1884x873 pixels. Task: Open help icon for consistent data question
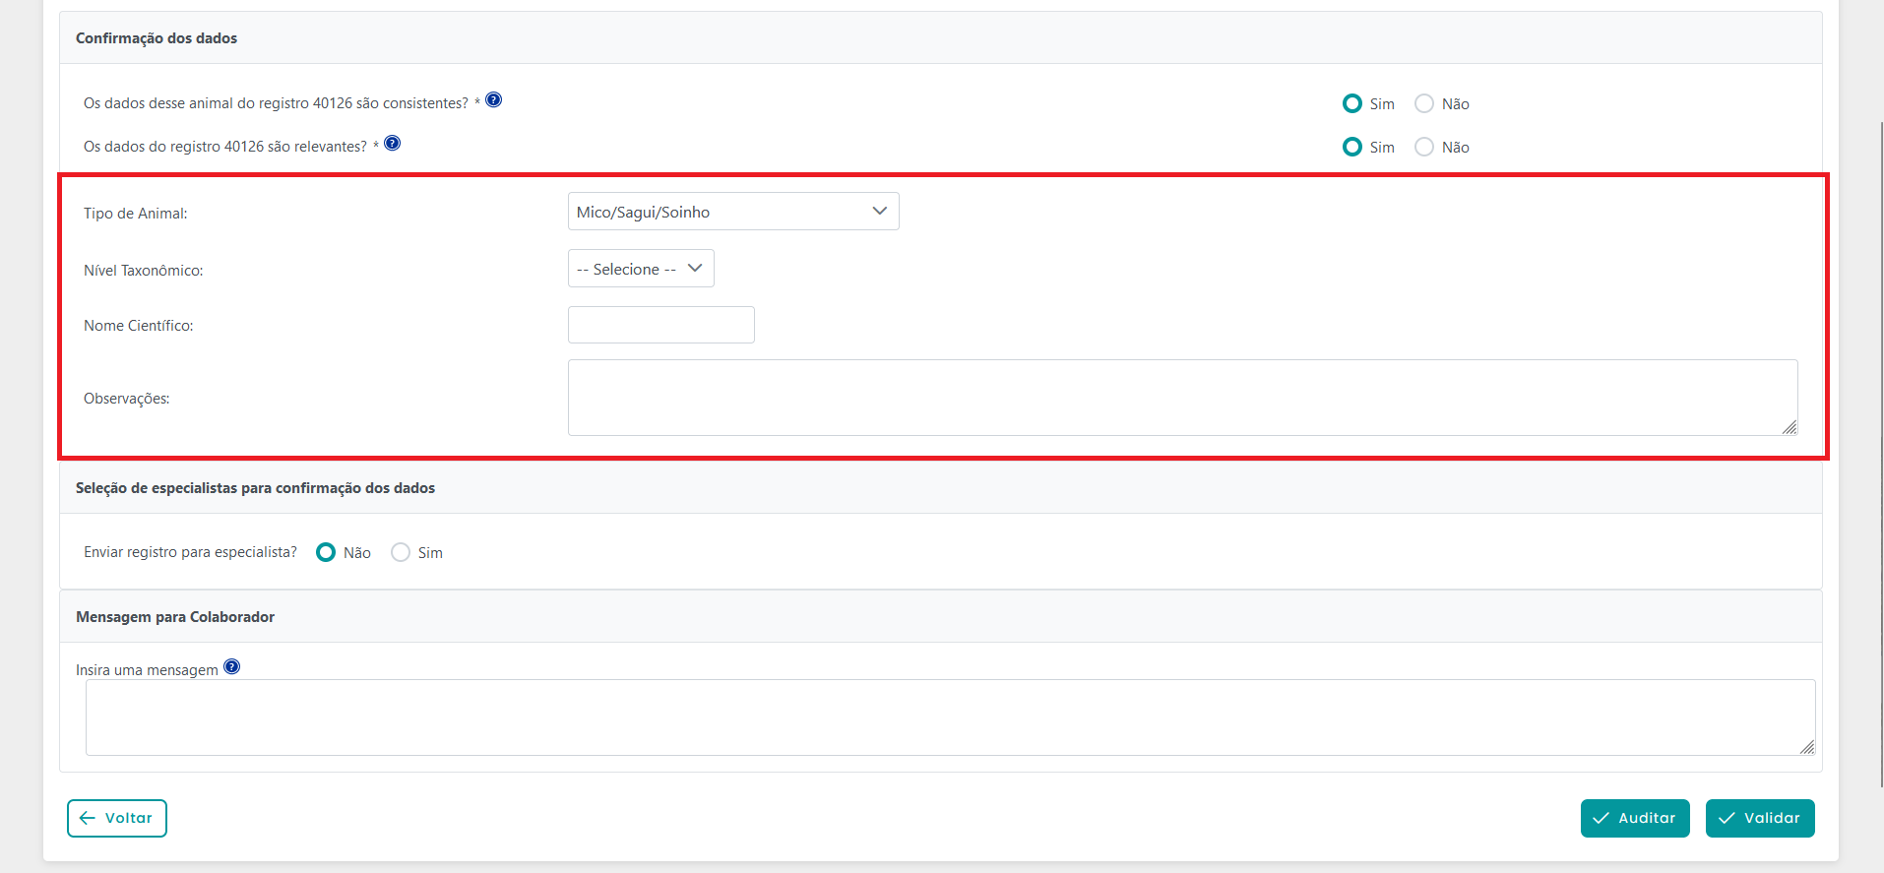pos(494,99)
